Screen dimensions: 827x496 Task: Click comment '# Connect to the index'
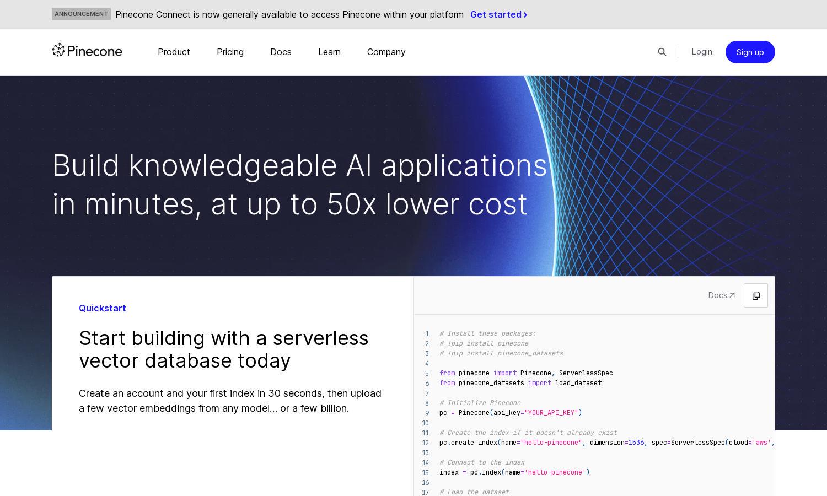[x=482, y=462]
